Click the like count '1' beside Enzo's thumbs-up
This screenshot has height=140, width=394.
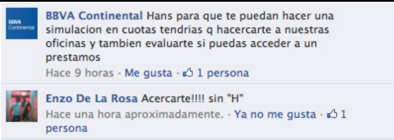click(x=343, y=115)
